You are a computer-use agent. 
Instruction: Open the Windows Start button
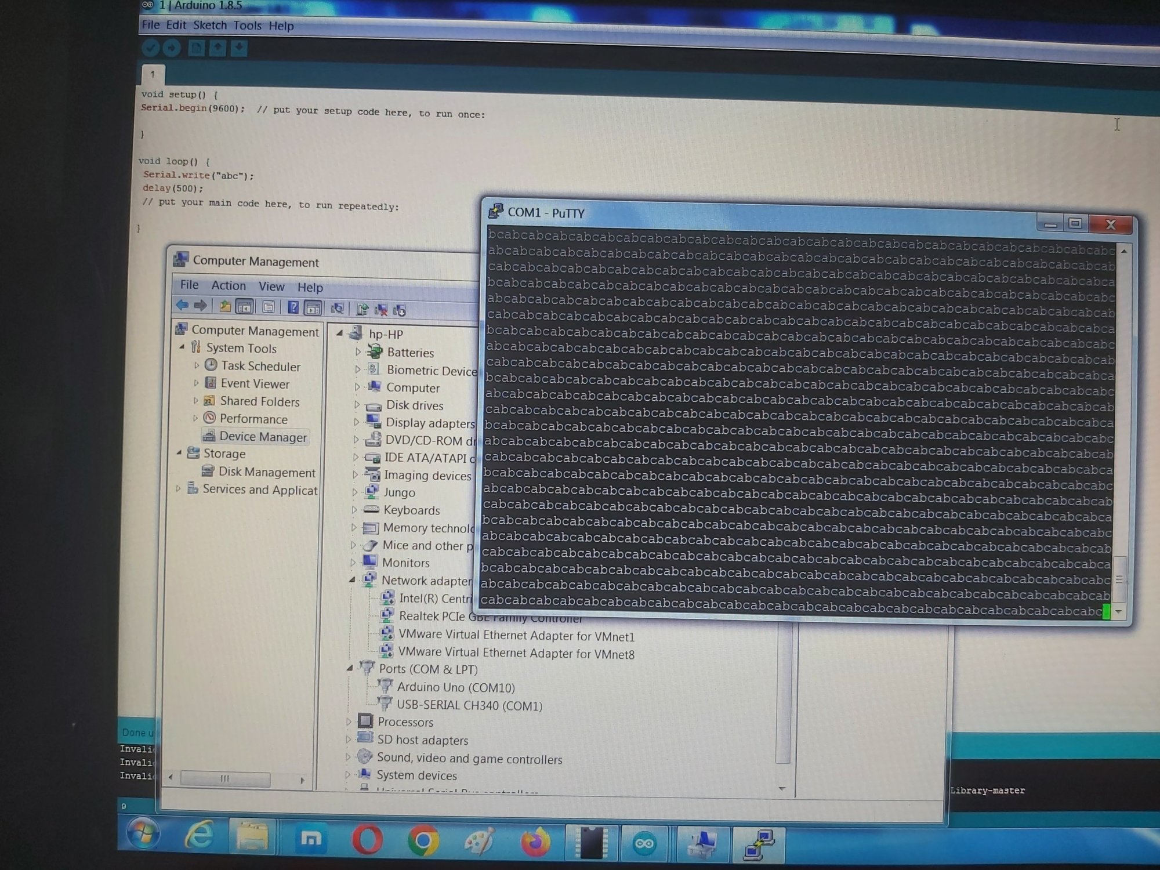tap(143, 834)
